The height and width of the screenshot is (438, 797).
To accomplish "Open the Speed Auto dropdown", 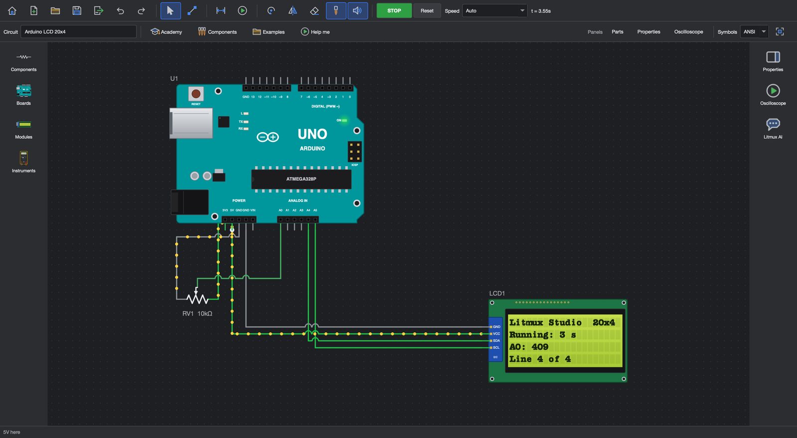I will tap(495, 10).
